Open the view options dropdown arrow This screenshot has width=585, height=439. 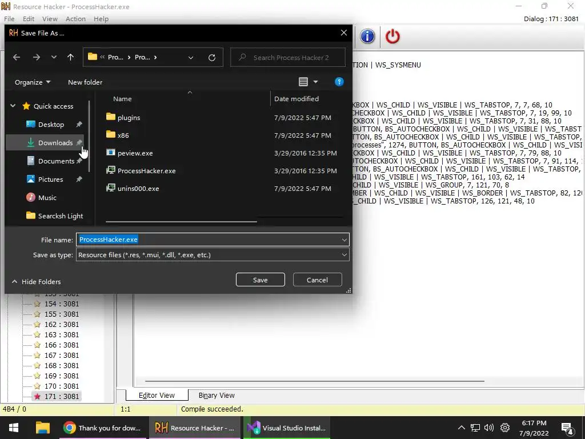[x=315, y=82]
